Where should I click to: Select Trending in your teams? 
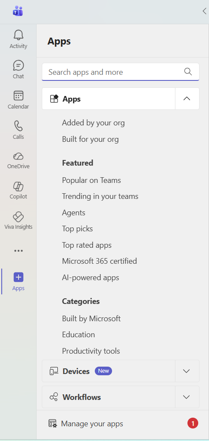pos(100,196)
